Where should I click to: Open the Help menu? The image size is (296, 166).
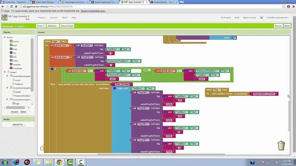74,18
